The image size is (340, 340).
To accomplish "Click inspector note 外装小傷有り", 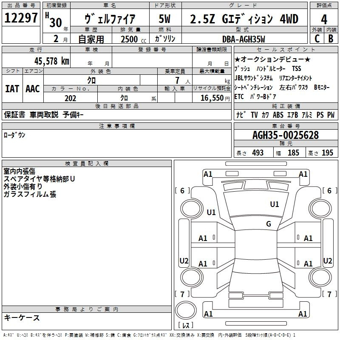I will pyautogui.click(x=23, y=187).
